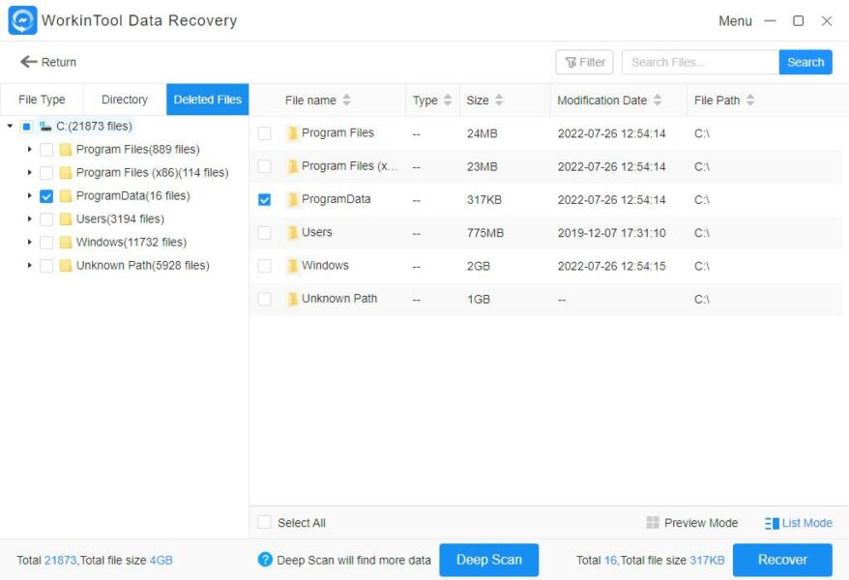Click folder icon of Unknown Path list row
Screen dimensions: 849x580
click(292, 299)
